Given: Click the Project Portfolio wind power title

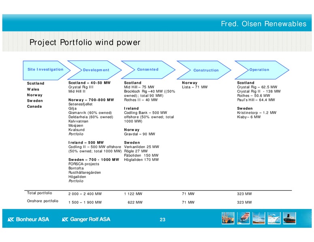Looking at the screenshot, I should click(85, 42).
